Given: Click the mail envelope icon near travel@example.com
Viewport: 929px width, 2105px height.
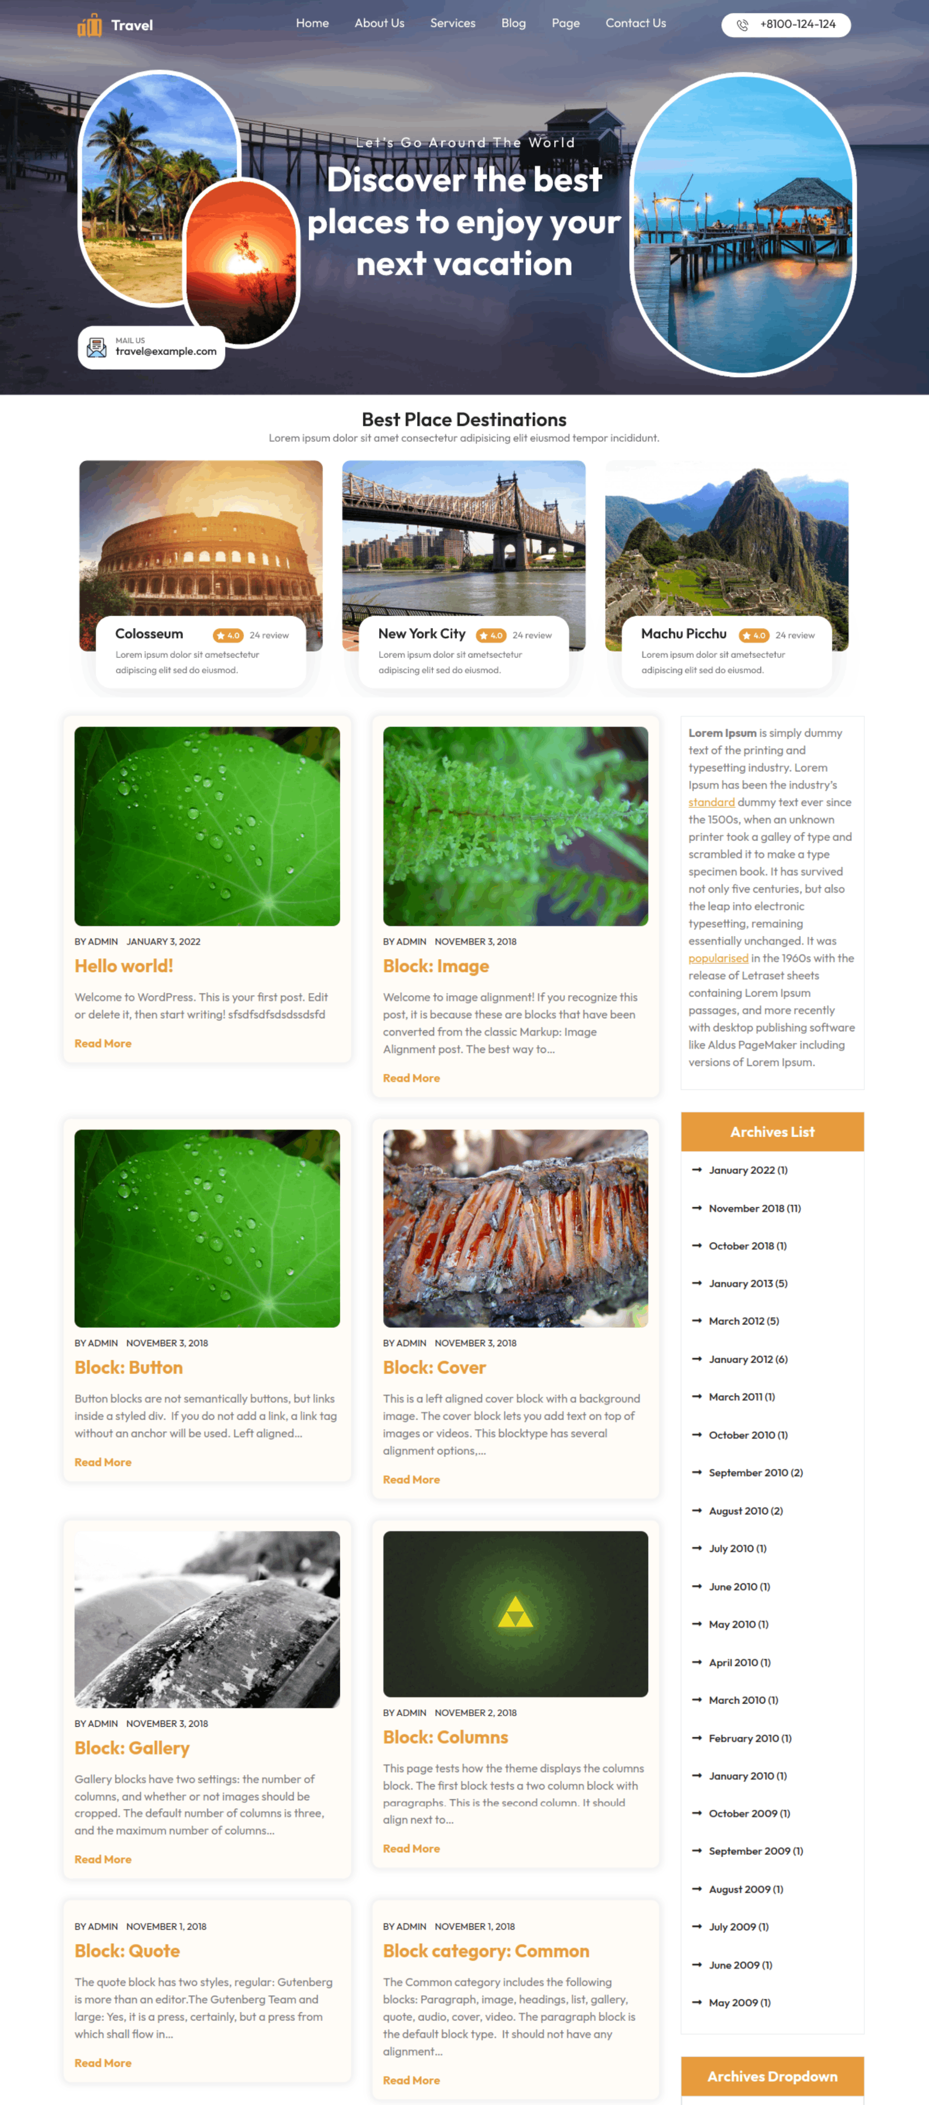Looking at the screenshot, I should (x=96, y=347).
